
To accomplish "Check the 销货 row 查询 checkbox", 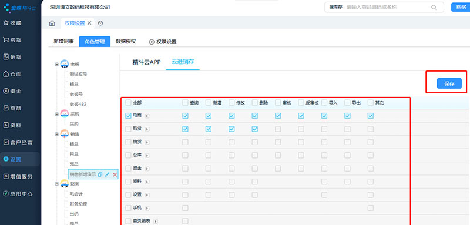I will (x=185, y=142).
